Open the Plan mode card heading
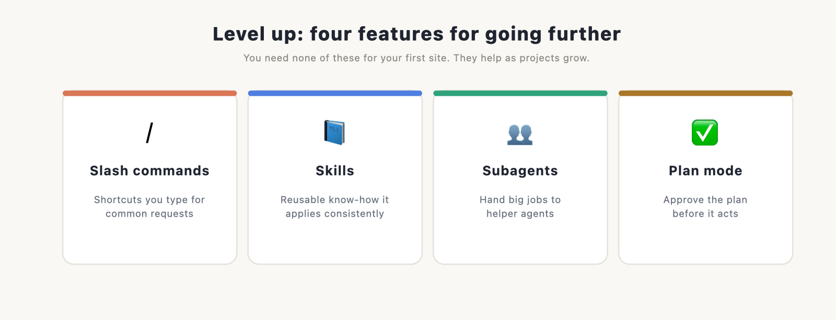 pos(705,171)
